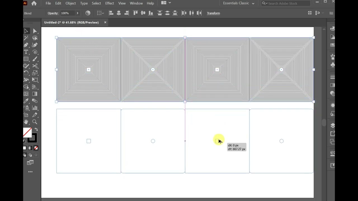Swap fill and stroke colors
The width and height of the screenshot is (358, 201).
tap(36, 130)
